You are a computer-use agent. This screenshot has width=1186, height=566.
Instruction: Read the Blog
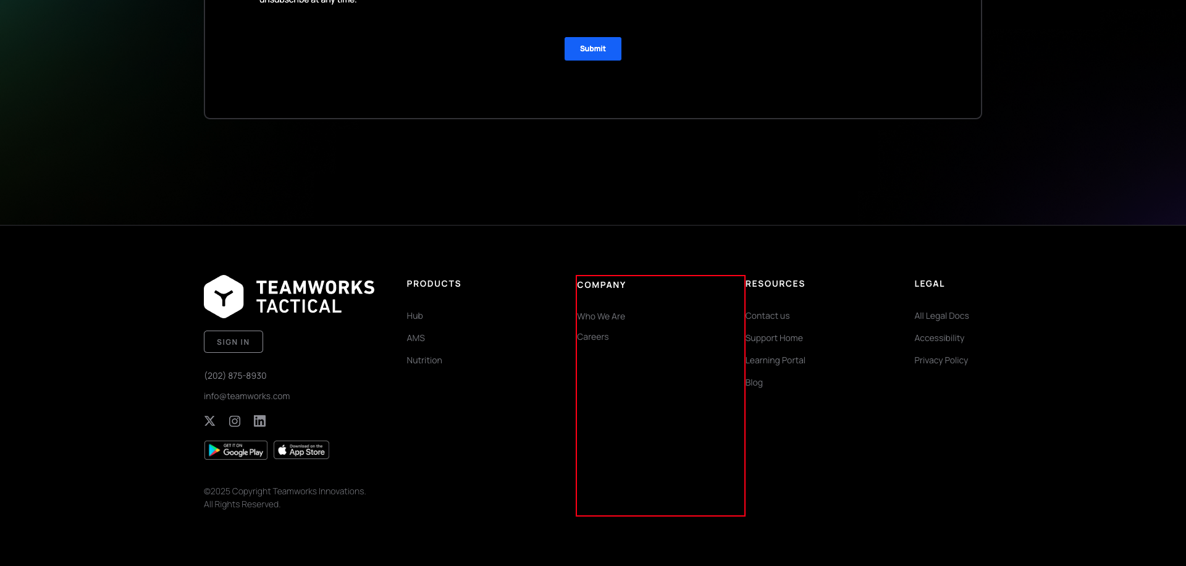(754, 382)
